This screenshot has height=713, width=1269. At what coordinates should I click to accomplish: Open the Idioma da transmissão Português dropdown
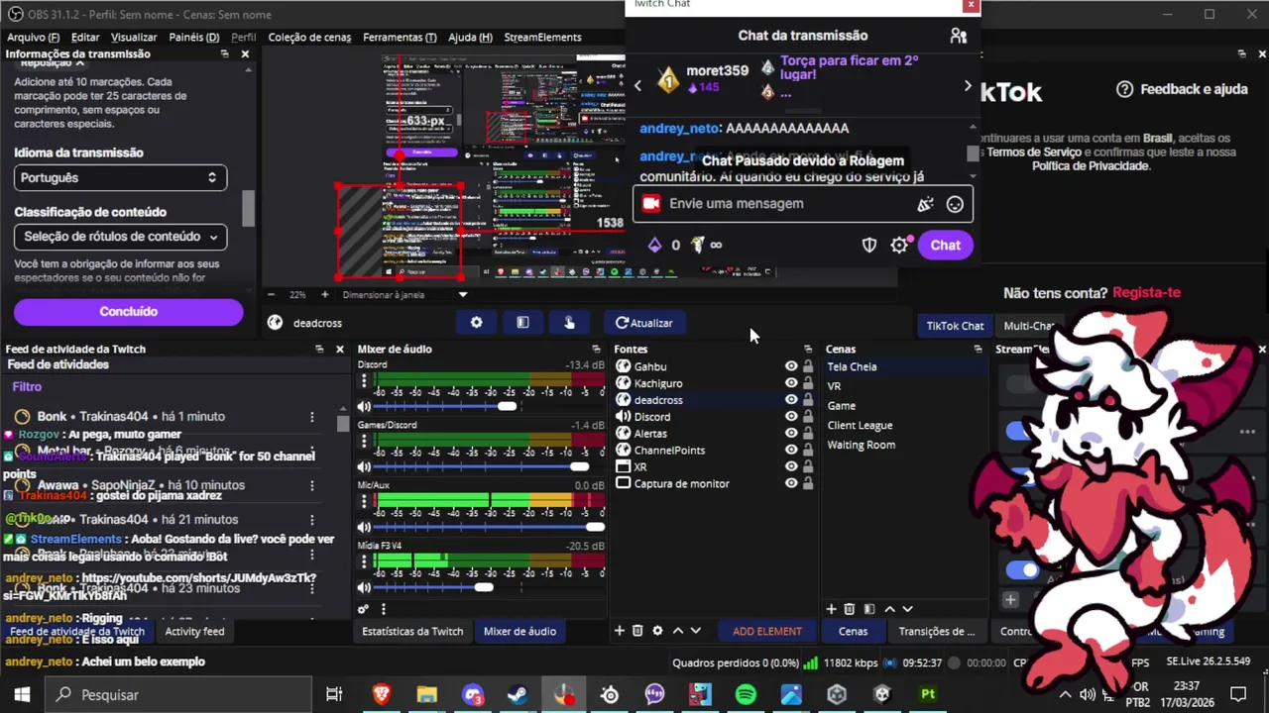click(120, 177)
